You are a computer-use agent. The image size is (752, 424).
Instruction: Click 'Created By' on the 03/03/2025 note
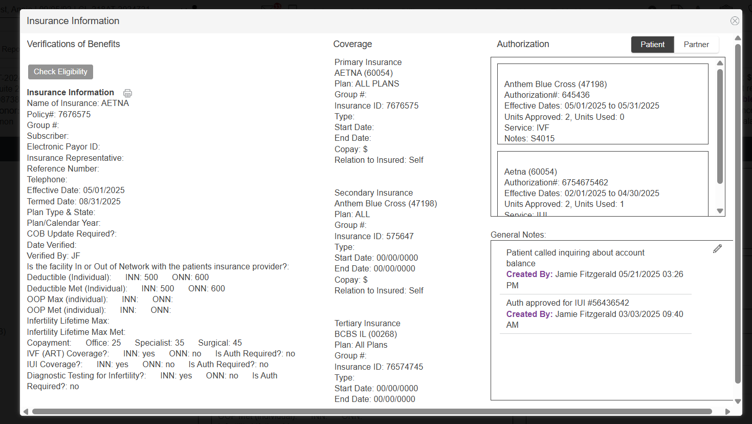click(529, 314)
